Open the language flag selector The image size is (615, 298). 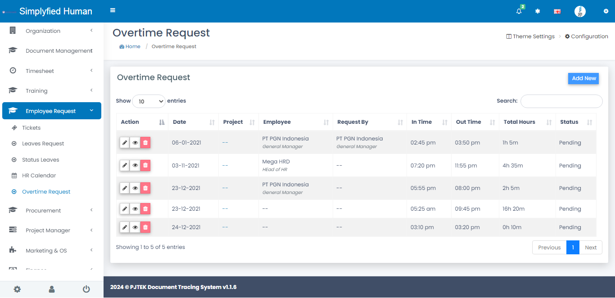click(557, 12)
